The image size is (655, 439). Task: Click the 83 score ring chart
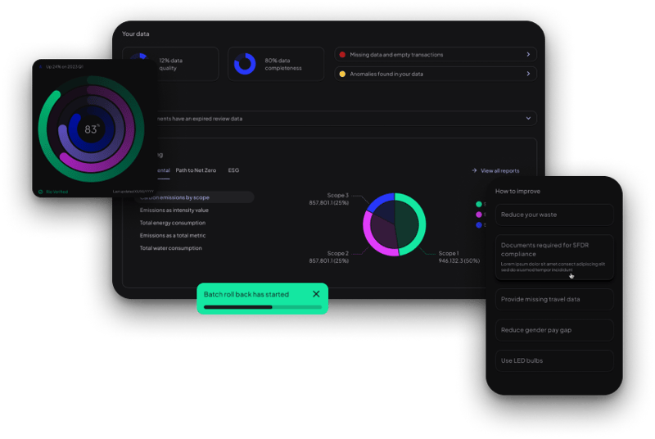[91, 129]
